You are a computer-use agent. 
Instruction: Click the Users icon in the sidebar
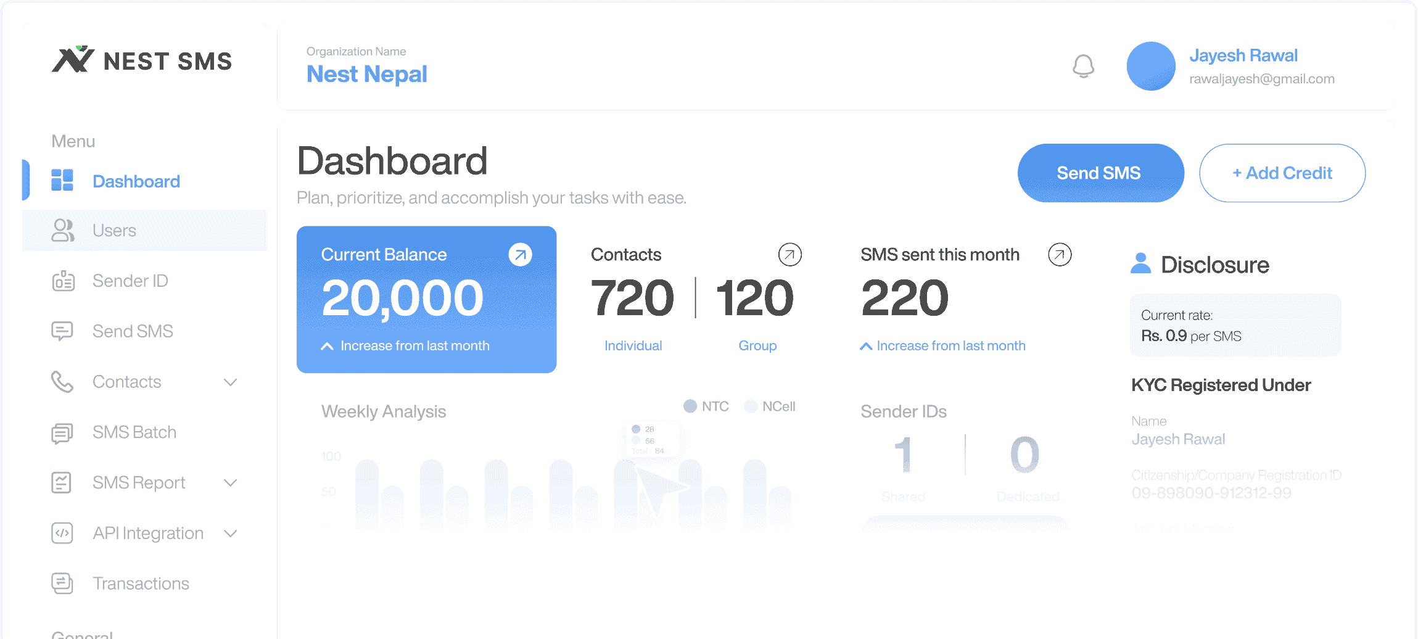pyautogui.click(x=62, y=230)
